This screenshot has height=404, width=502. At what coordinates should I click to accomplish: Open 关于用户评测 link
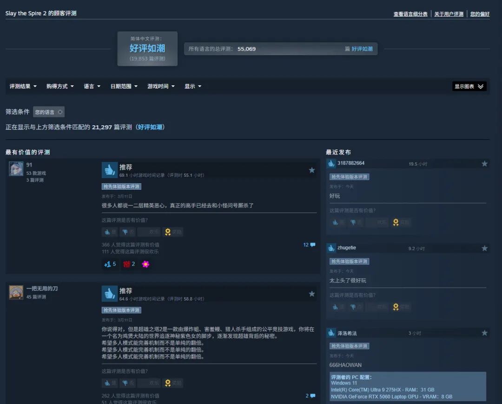(x=449, y=14)
